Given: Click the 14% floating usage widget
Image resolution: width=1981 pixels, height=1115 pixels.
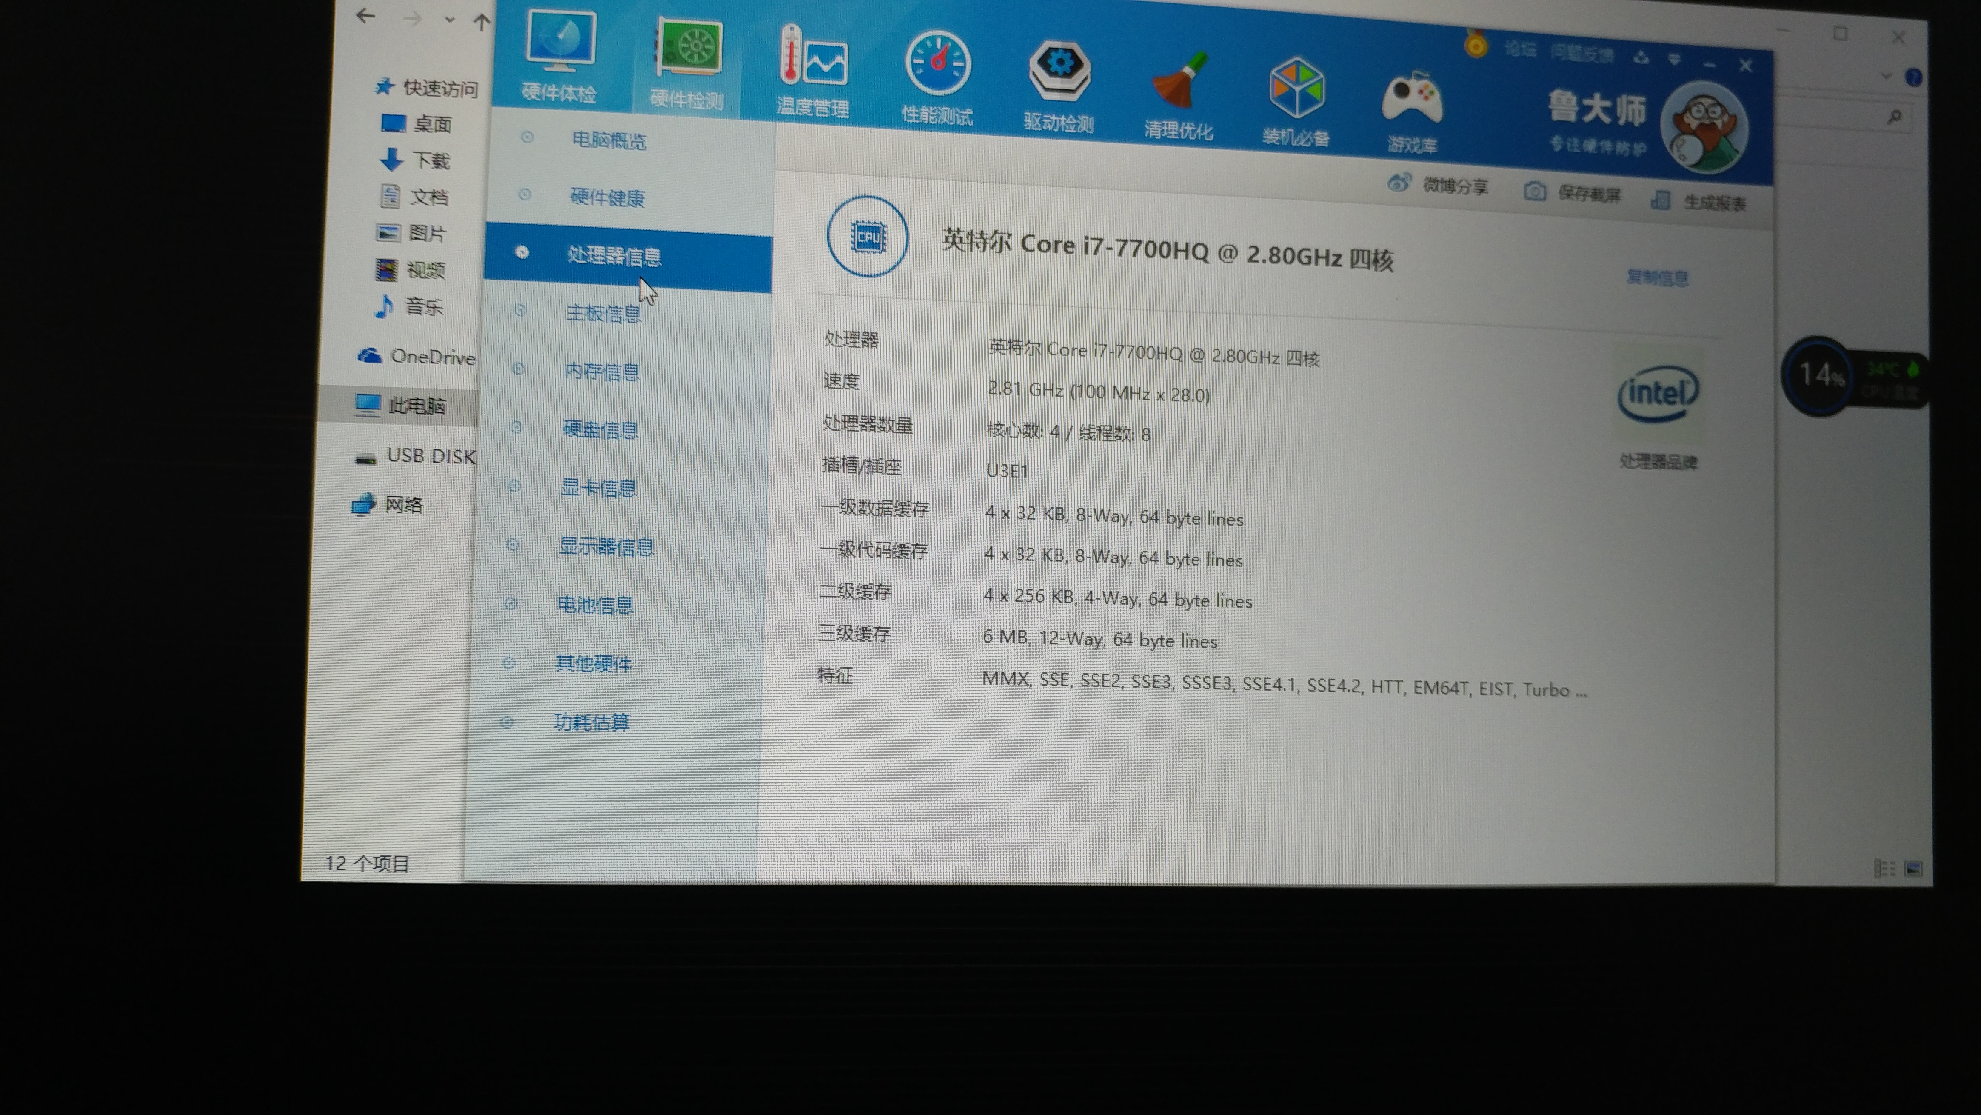Looking at the screenshot, I should pyautogui.click(x=1819, y=375).
